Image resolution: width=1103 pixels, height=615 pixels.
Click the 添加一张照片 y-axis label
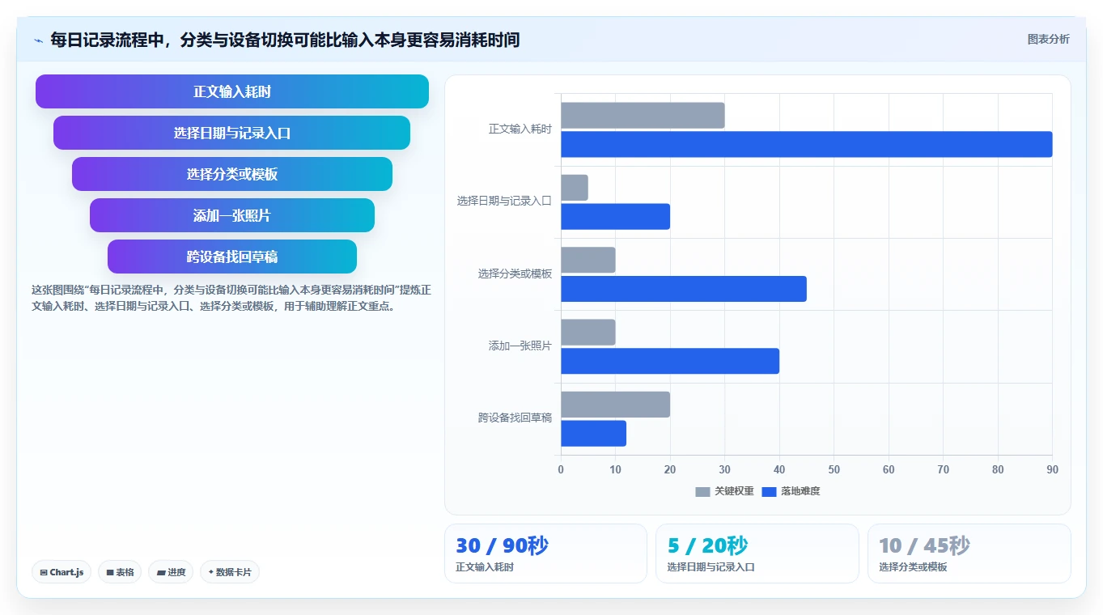(520, 346)
